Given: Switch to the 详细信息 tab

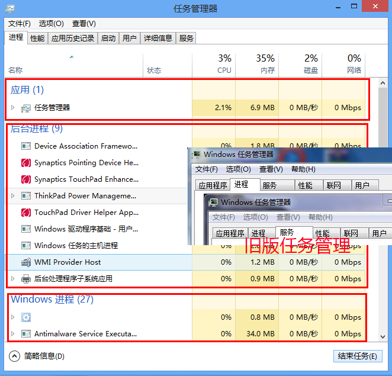Looking at the screenshot, I should coord(158,38).
